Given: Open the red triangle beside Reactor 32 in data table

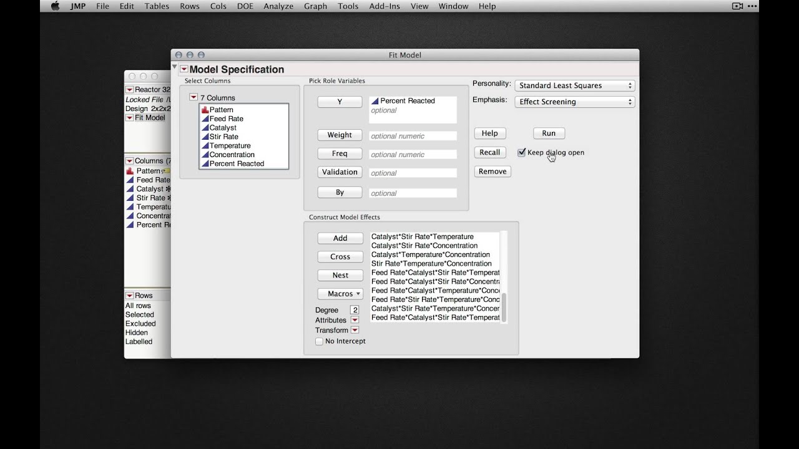Looking at the screenshot, I should click(x=129, y=90).
